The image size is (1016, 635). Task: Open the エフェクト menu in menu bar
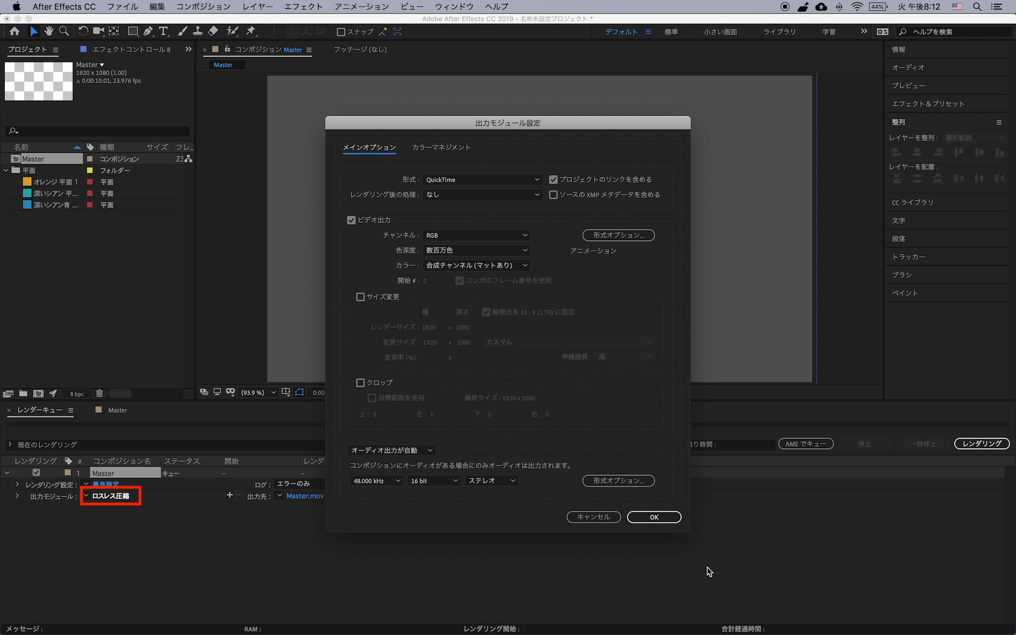[303, 7]
